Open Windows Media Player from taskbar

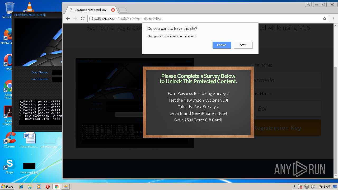(x=39, y=187)
